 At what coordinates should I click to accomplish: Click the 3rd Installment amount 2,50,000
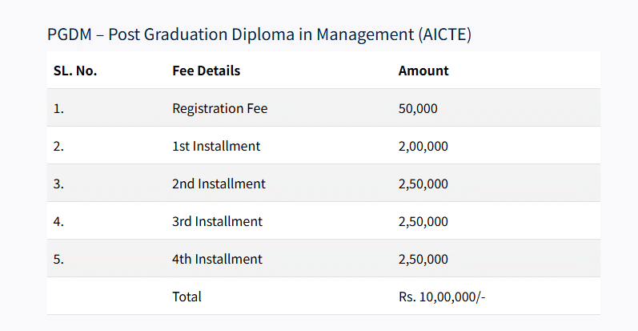point(423,221)
